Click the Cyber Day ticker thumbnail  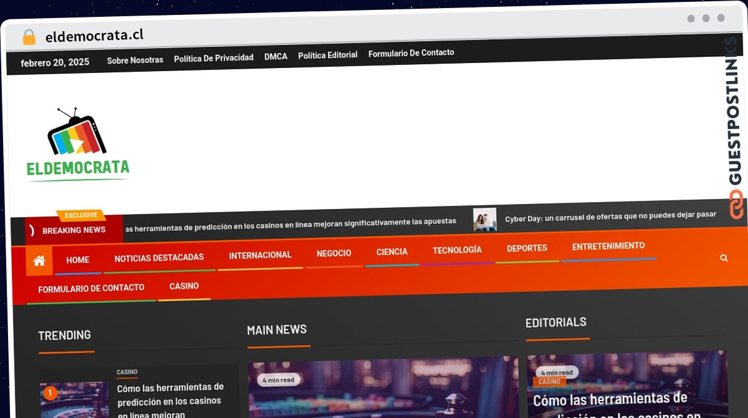[x=484, y=220]
